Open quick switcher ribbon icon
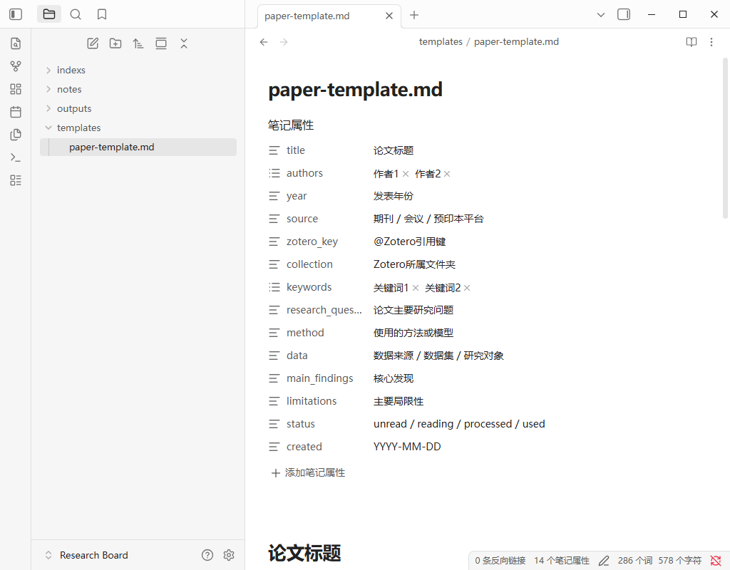 pyautogui.click(x=16, y=43)
